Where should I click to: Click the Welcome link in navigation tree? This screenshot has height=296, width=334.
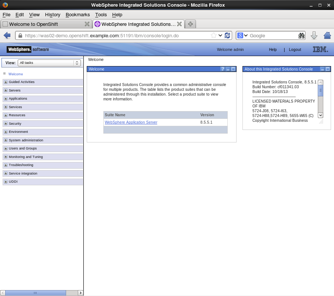point(16,74)
